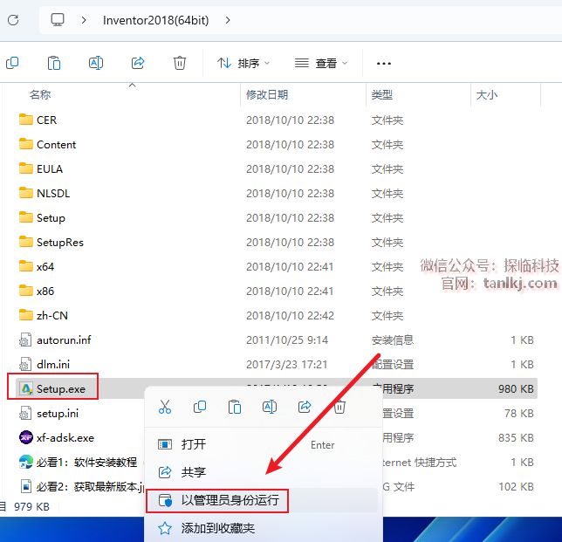This screenshot has height=542, width=562.
Task: Click the See more three-dots button
Action: (x=383, y=63)
